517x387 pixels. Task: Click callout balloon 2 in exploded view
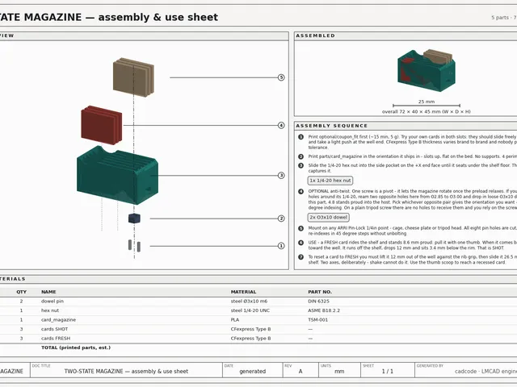coord(281,218)
